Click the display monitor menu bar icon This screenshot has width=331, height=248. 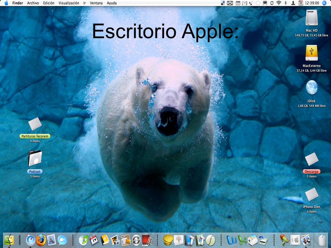click(265, 3)
